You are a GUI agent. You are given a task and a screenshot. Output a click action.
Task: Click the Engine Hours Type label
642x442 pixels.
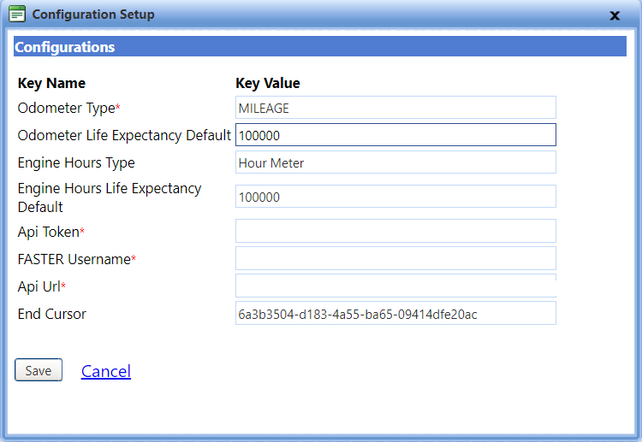tap(76, 162)
